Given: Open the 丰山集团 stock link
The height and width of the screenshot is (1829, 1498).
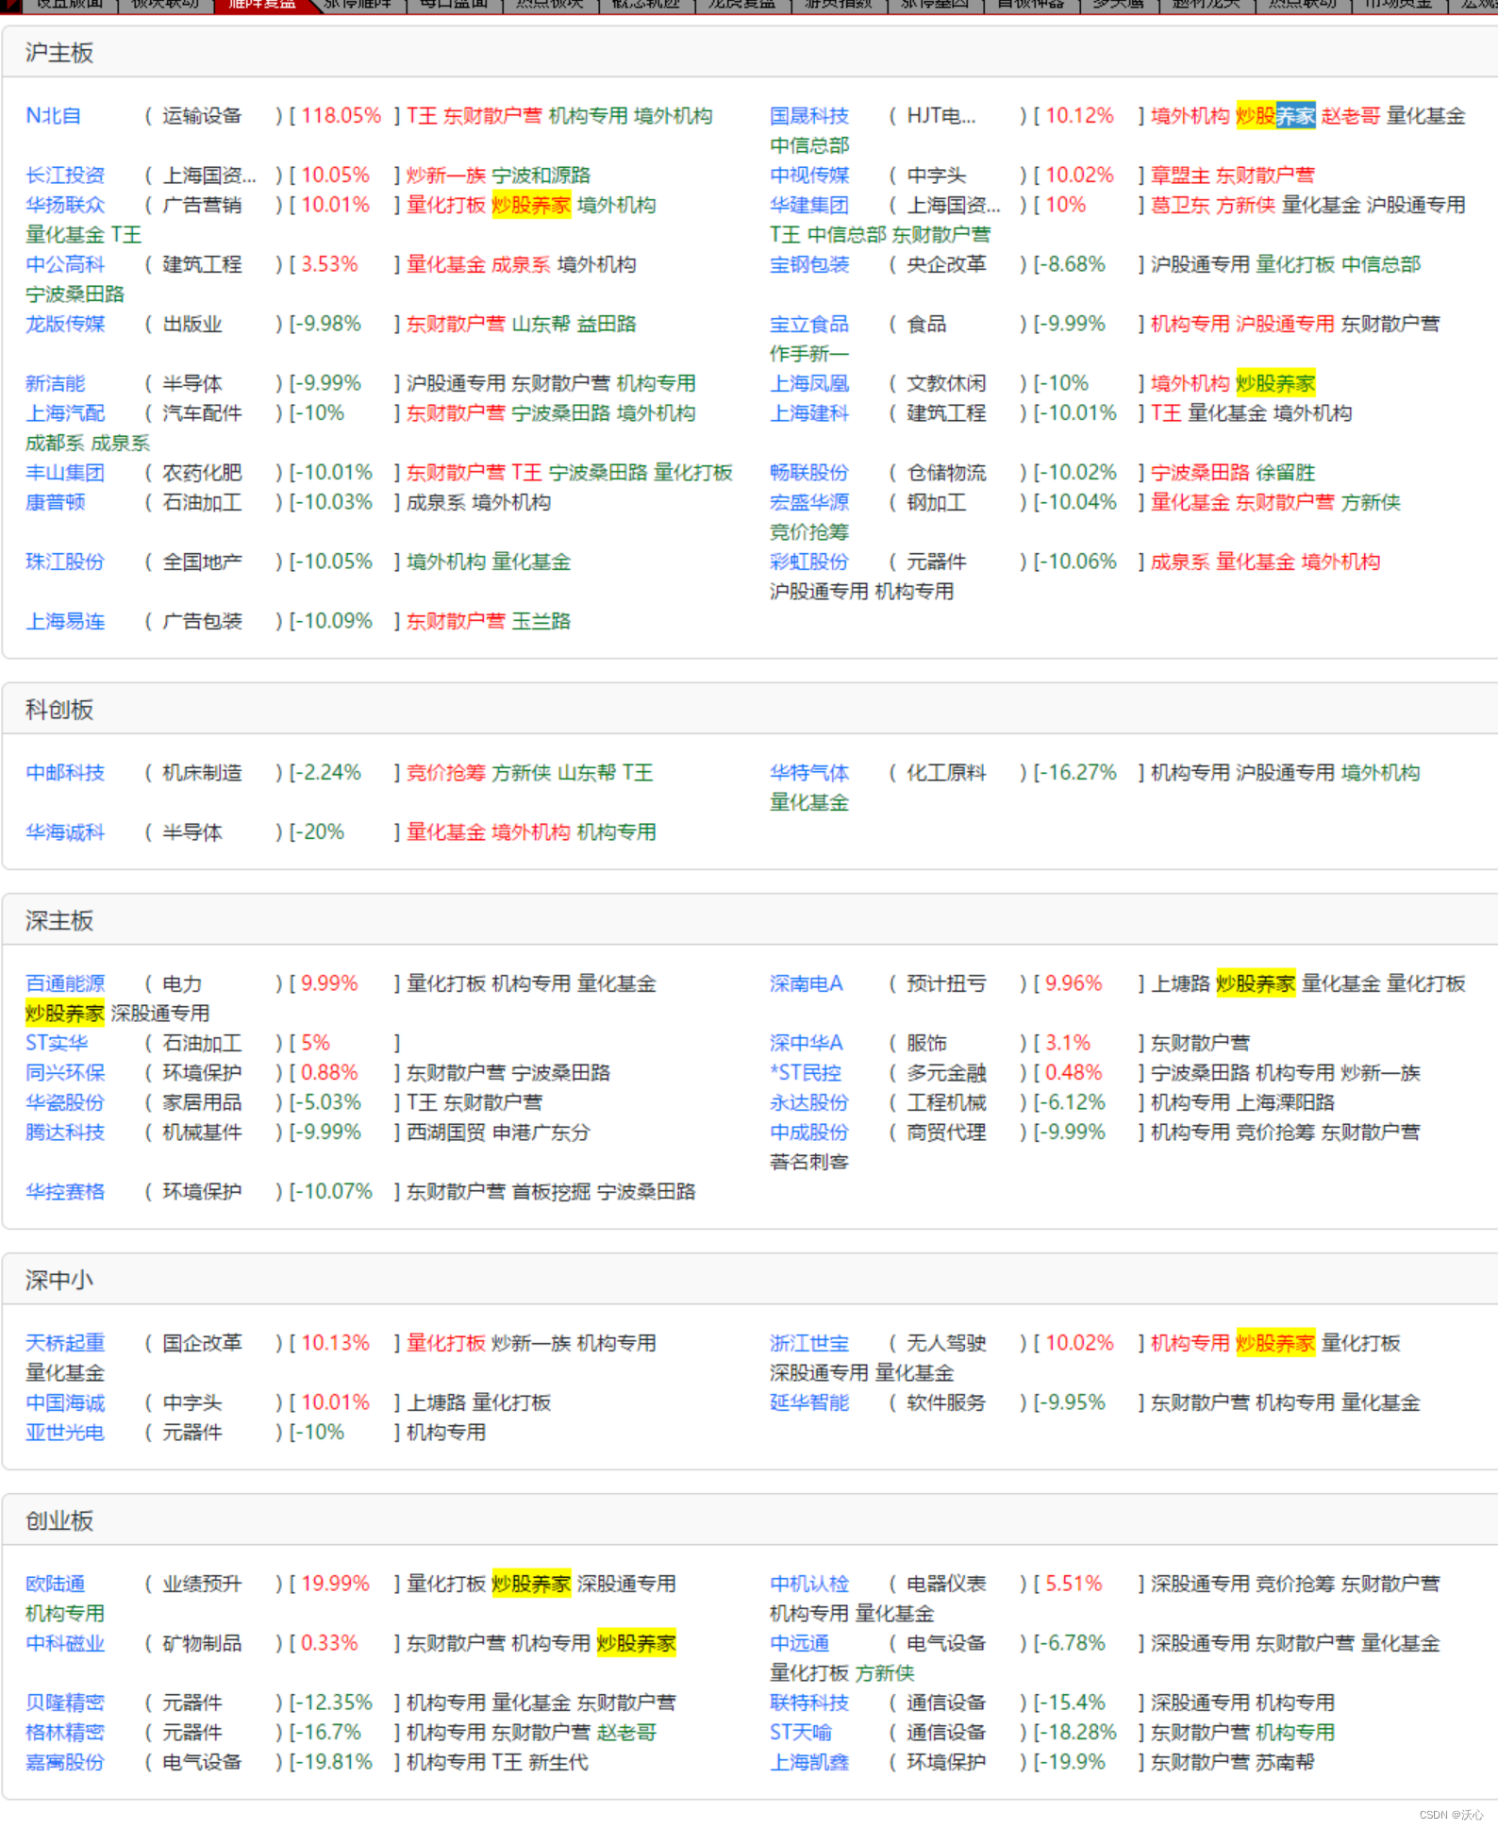Looking at the screenshot, I should coord(65,472).
